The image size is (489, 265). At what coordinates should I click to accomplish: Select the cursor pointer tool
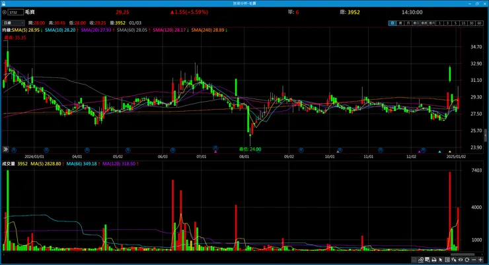pyautogui.click(x=440, y=260)
